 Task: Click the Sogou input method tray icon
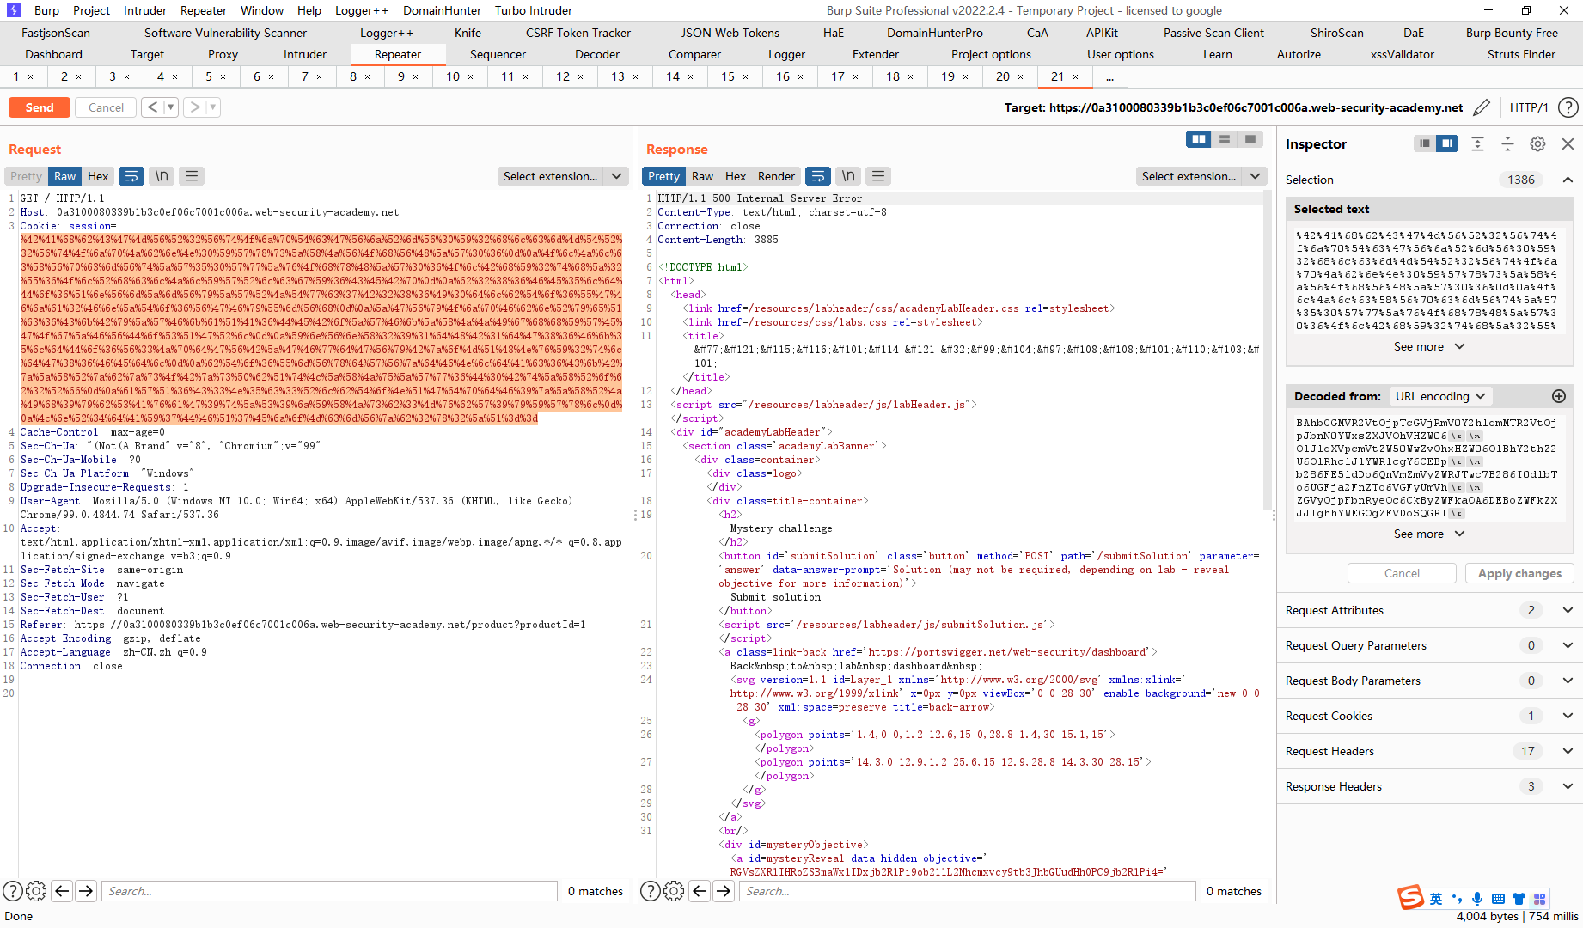pyautogui.click(x=1410, y=898)
